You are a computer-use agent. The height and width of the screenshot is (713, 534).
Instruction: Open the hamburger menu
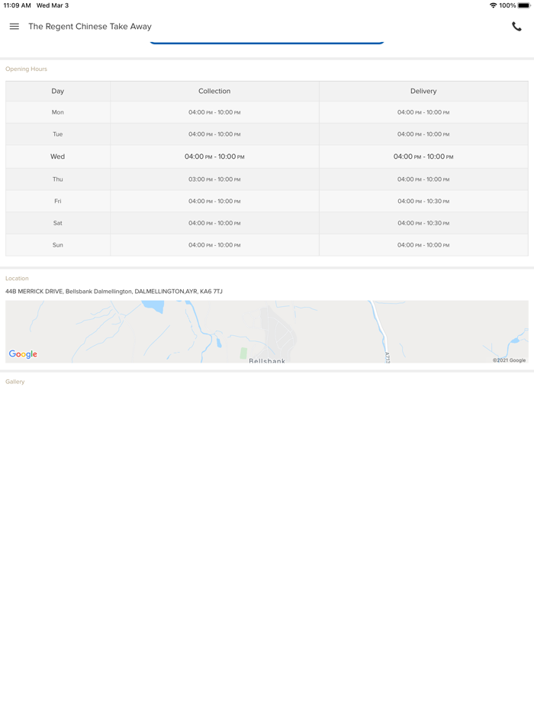coord(14,27)
